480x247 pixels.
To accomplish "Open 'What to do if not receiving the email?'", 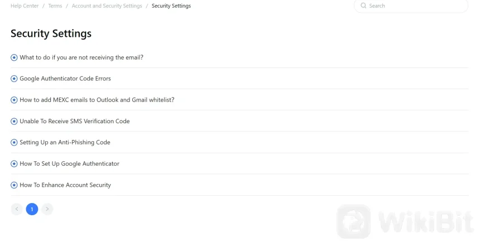I will point(81,57).
